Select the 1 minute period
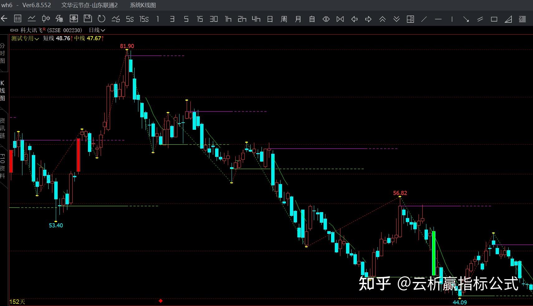Screen dimensions: 533x306 158,19
